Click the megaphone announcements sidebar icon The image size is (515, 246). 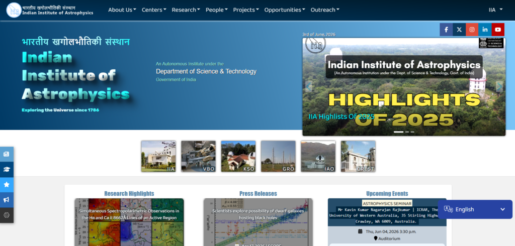7,200
